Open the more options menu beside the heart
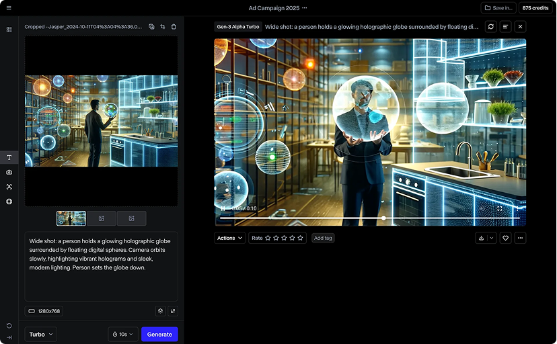The height and width of the screenshot is (344, 557). coord(520,238)
